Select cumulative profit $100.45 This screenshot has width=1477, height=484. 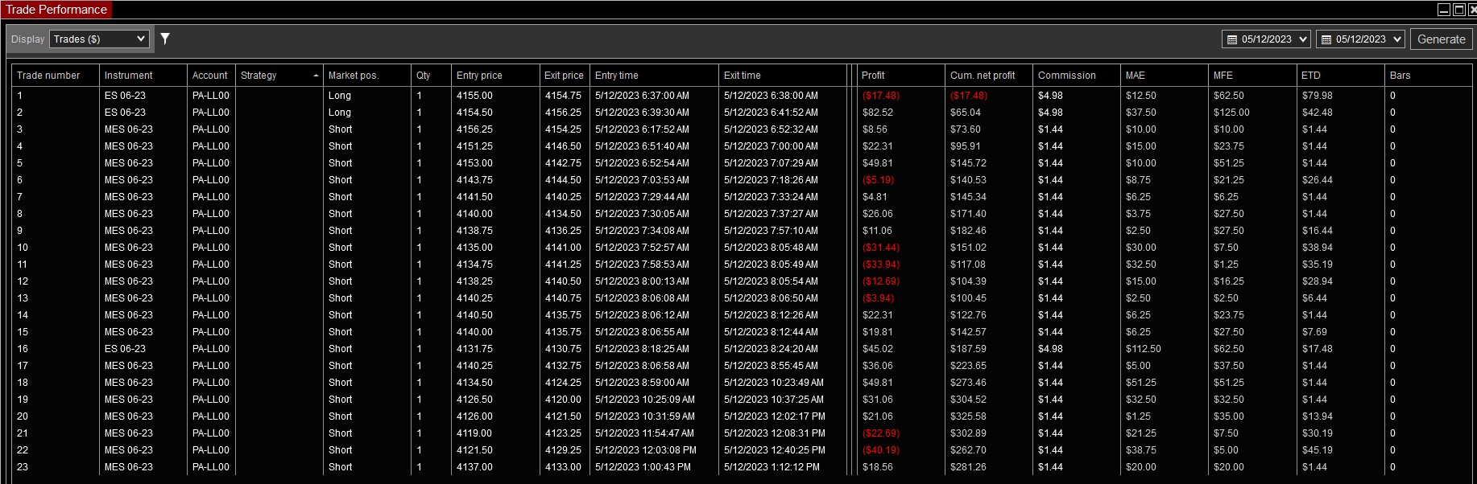click(968, 298)
